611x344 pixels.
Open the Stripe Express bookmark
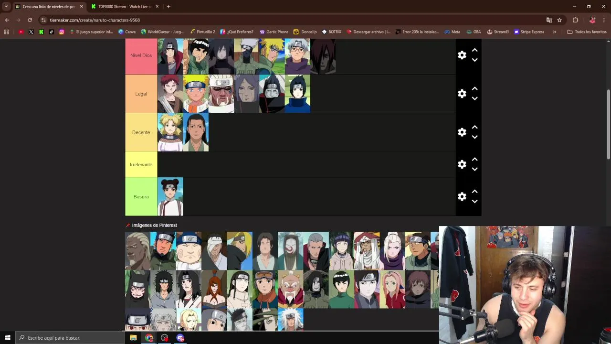point(529,32)
